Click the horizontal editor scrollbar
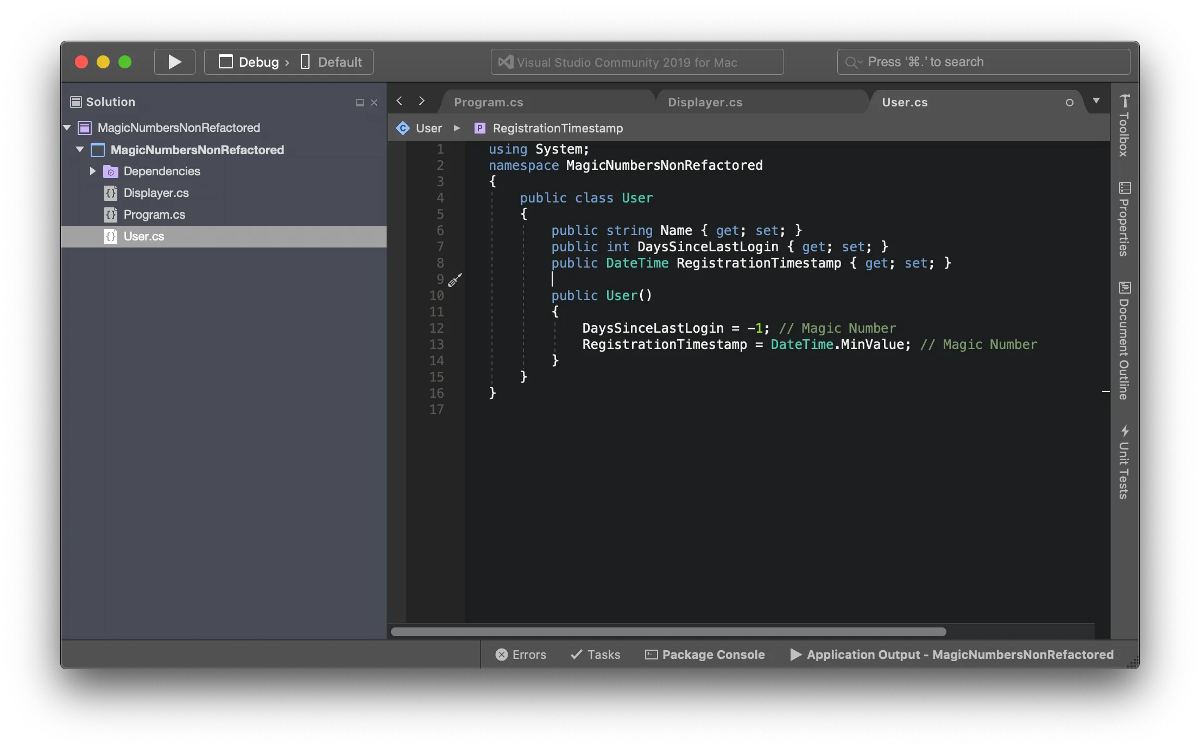Screen dimensions: 1200x749 [x=668, y=632]
